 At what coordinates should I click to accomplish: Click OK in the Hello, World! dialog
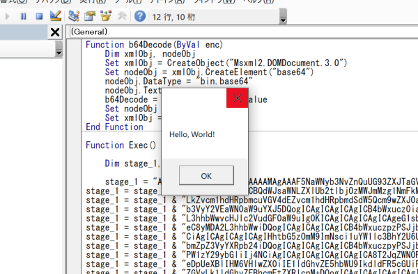(206, 175)
